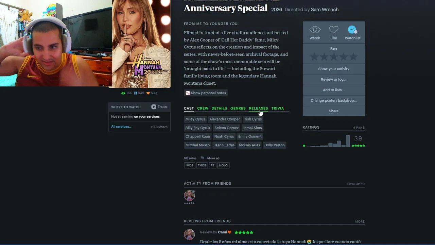Open the All services... link
This screenshot has height=245, width=435.
(121, 127)
